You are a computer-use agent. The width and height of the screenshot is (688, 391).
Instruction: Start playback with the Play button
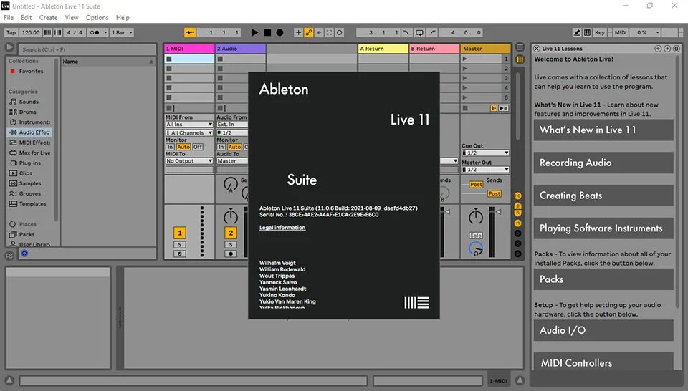[x=254, y=32]
